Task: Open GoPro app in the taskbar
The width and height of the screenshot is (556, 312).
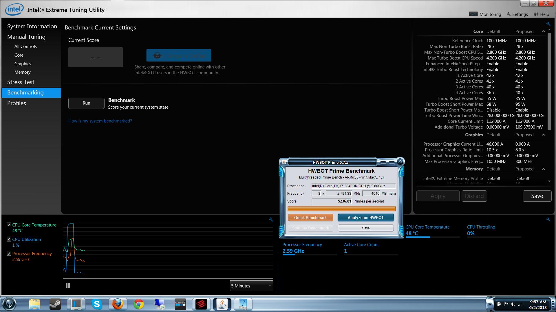Action: [180, 304]
